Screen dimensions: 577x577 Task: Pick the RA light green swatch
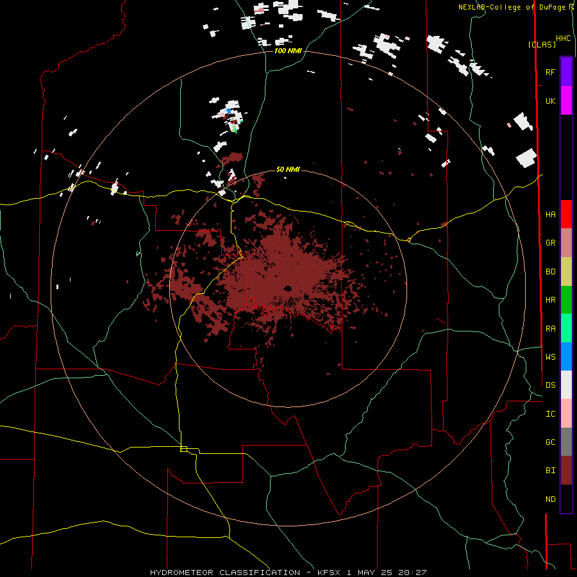(566, 328)
